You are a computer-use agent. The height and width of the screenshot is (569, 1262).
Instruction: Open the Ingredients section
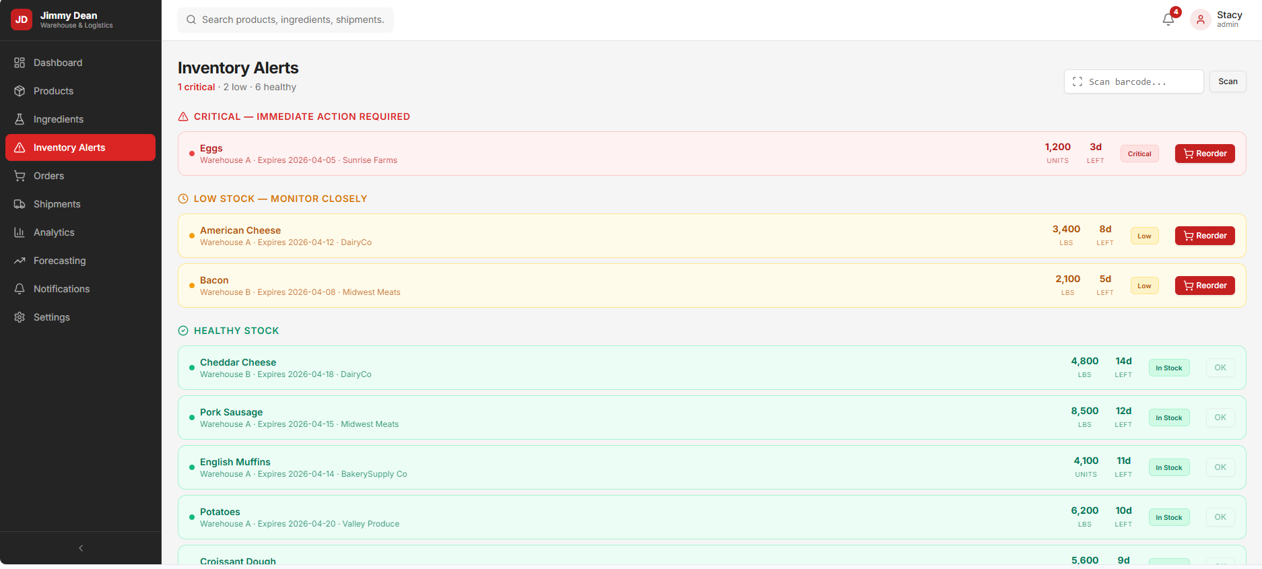click(80, 119)
